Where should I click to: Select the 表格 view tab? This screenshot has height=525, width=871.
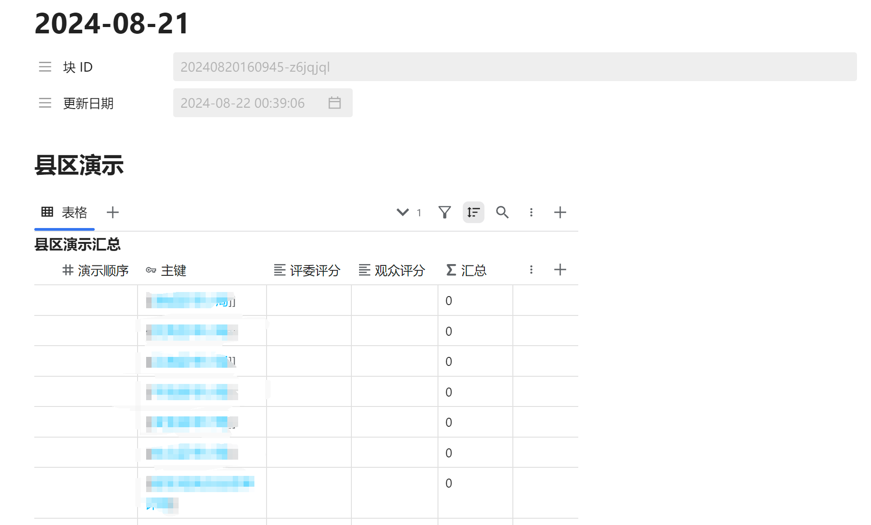(65, 212)
